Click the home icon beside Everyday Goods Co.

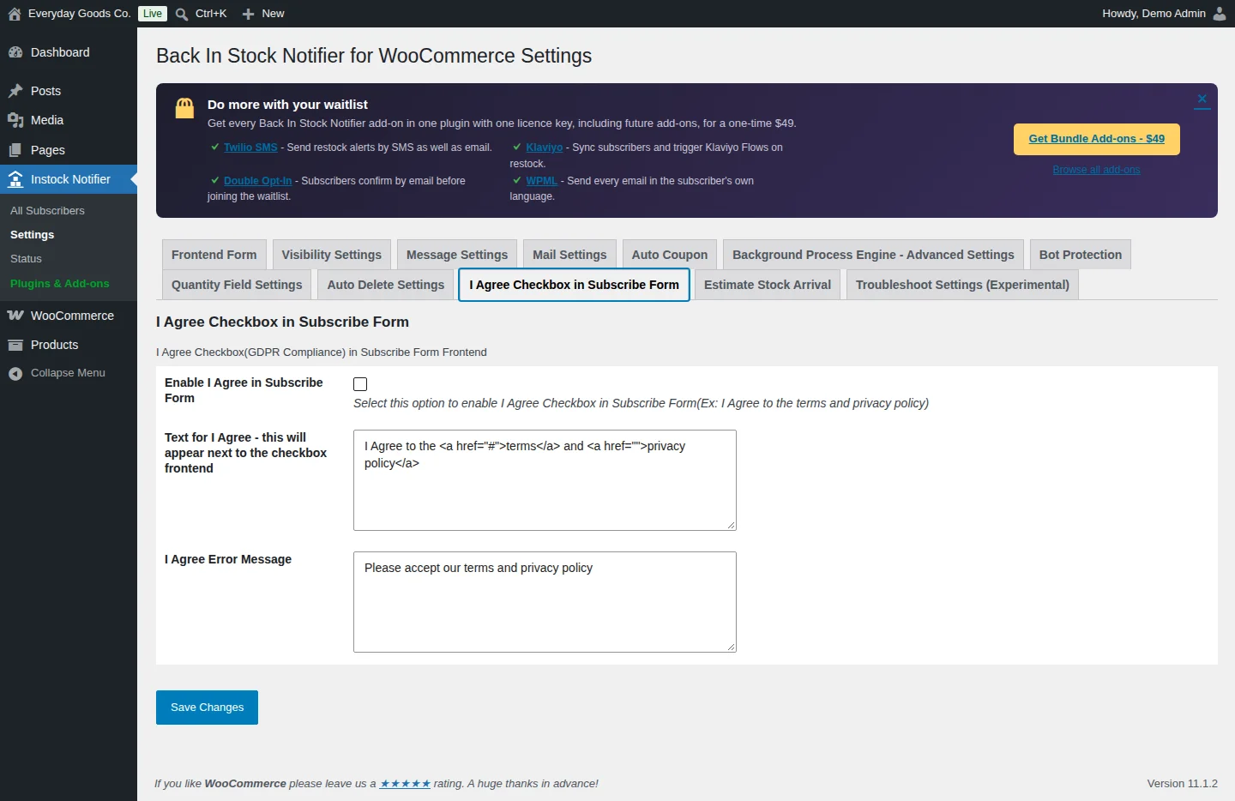(x=15, y=14)
